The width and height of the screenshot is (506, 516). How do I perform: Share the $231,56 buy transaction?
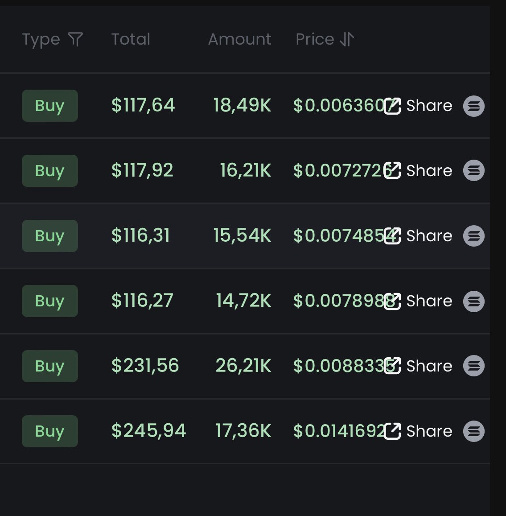(418, 366)
